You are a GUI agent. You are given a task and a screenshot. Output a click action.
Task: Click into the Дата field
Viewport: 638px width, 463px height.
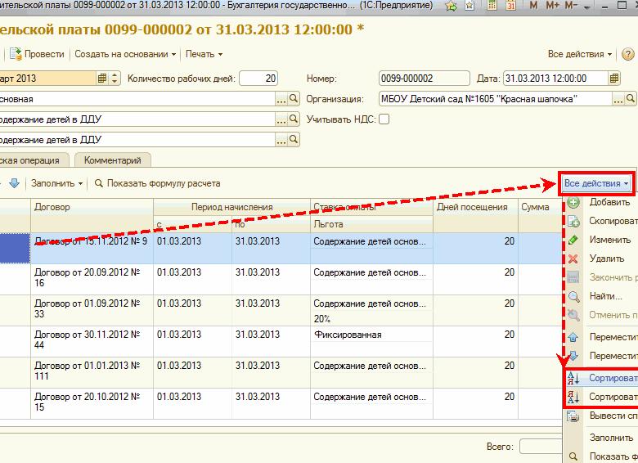point(556,78)
